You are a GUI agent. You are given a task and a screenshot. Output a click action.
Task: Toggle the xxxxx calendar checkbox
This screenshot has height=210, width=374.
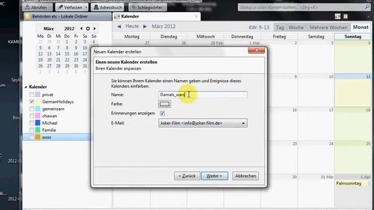coord(32,137)
